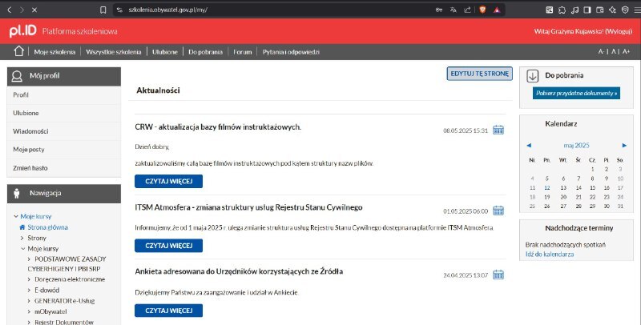Viewport: 641px width, 325px height.
Task: Go to next month in Kalendarz
Action: [619, 146]
